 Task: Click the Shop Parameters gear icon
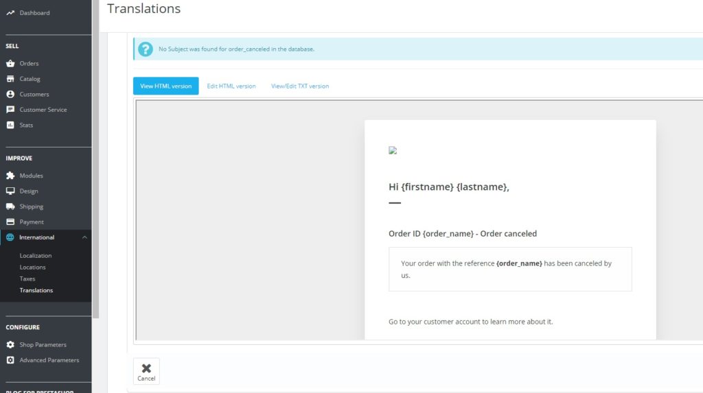point(10,344)
